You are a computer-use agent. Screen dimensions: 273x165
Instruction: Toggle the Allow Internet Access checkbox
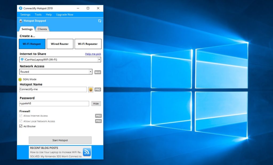(21, 116)
